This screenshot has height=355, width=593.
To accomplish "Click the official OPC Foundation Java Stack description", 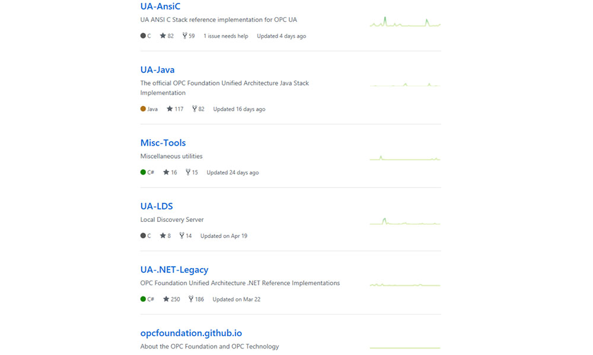I will tap(225, 88).
